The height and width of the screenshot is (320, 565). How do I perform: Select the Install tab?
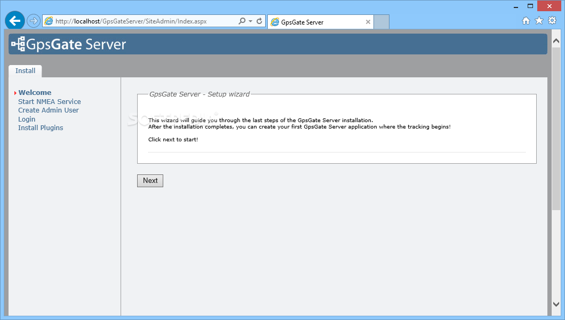coord(25,71)
